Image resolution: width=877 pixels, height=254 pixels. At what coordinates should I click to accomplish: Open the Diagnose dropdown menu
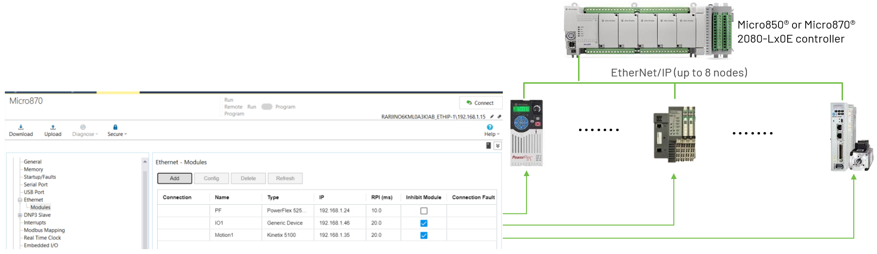(85, 134)
